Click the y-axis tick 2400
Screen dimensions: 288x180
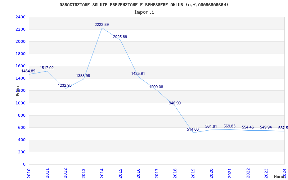21,17
